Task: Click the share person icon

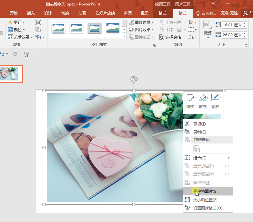Action: [245, 13]
